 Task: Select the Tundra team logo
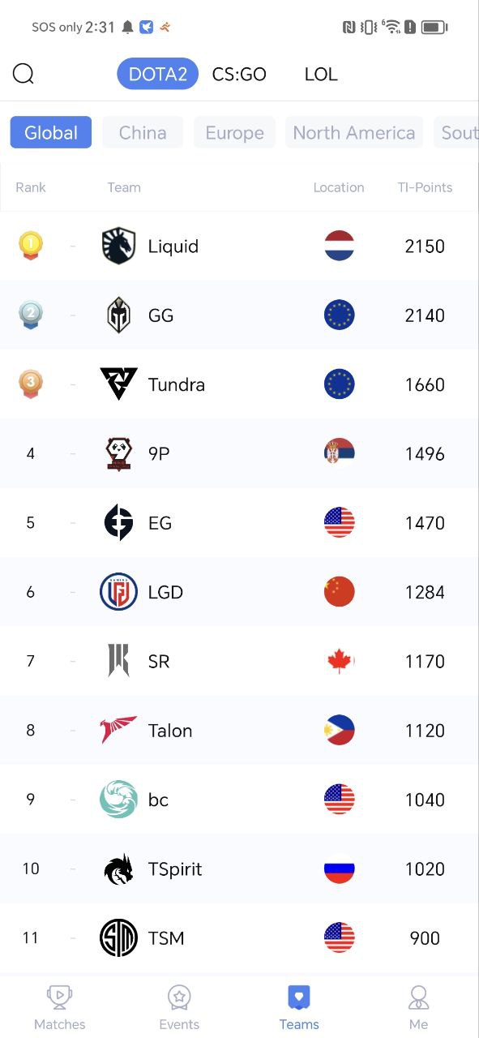pos(118,384)
